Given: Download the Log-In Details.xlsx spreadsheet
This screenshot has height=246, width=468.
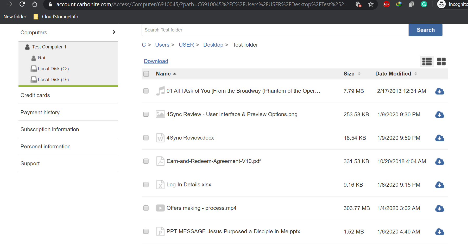Looking at the screenshot, I should pyautogui.click(x=440, y=185).
